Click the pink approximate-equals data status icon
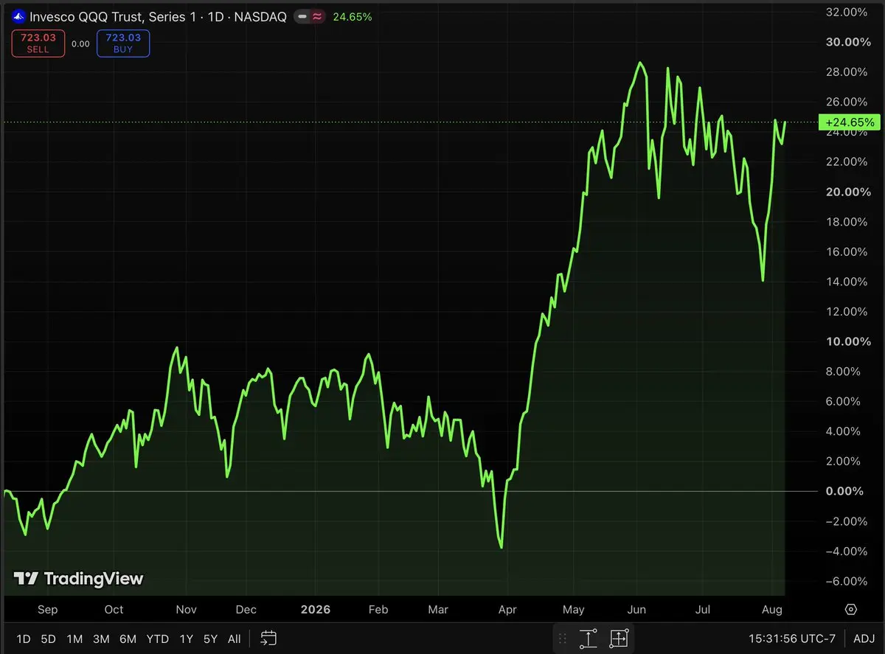 [317, 16]
